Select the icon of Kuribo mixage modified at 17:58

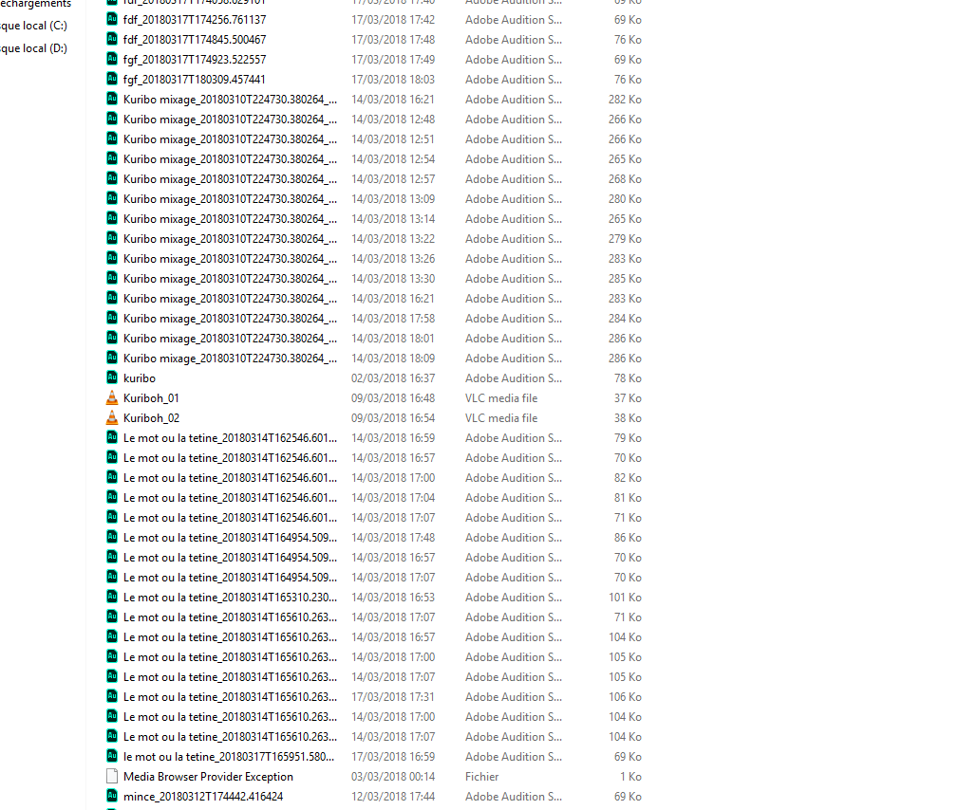pyautogui.click(x=112, y=318)
